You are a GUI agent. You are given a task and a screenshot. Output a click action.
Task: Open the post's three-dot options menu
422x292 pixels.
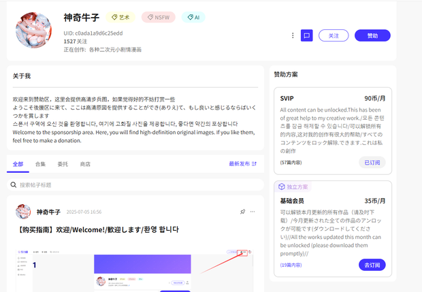pyautogui.click(x=253, y=212)
